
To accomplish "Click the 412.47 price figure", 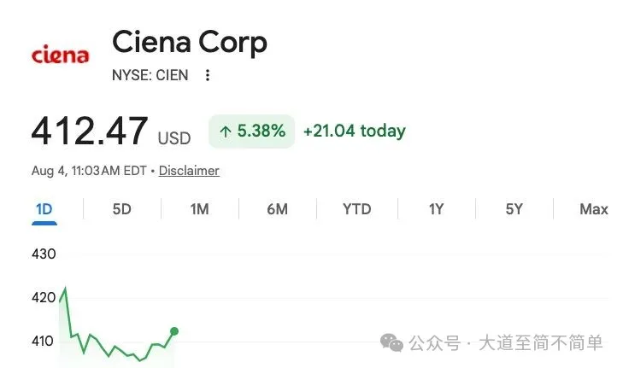I will (90, 131).
